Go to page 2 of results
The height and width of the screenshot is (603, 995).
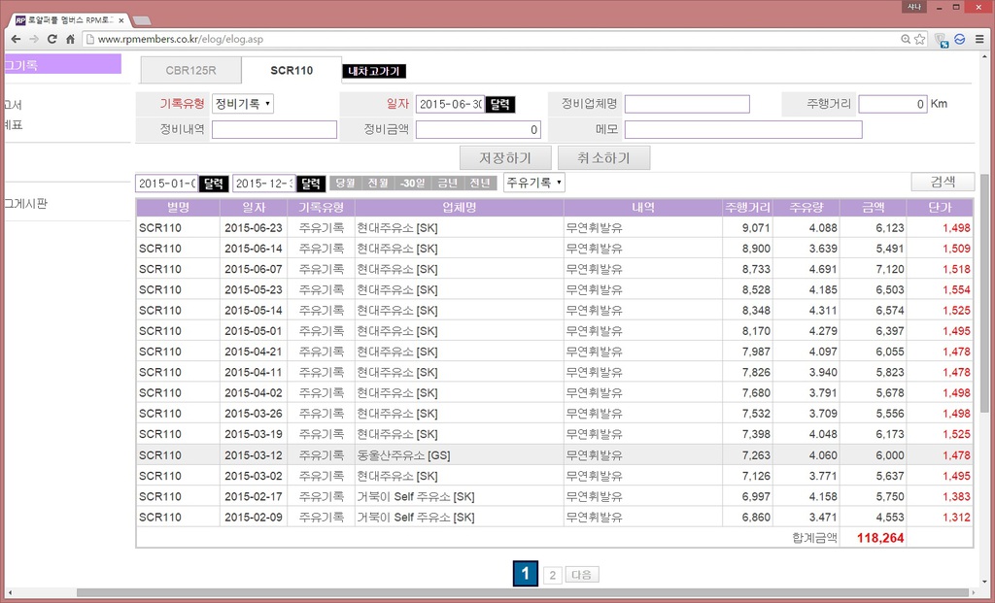coord(552,575)
